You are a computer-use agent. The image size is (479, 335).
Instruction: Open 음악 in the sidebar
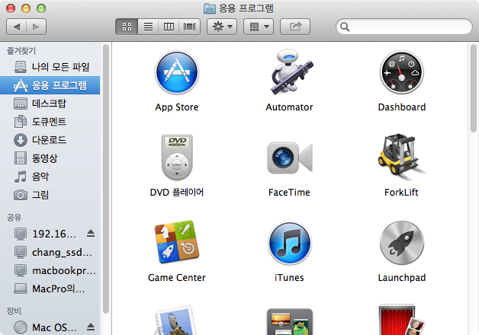point(50,177)
